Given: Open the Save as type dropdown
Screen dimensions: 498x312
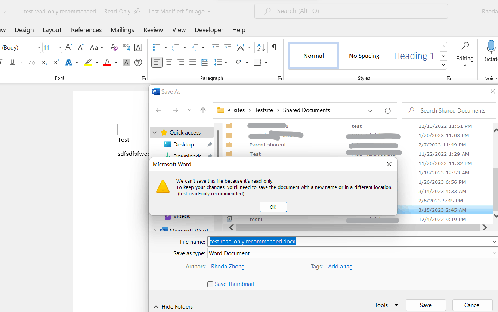Looking at the screenshot, I should click(x=494, y=253).
